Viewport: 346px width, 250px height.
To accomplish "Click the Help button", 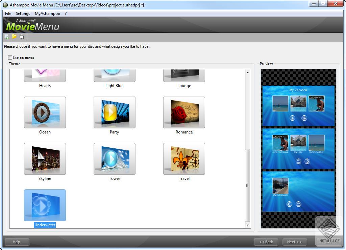I will (x=17, y=242).
